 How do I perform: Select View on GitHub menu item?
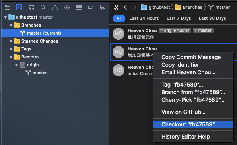coord(193,112)
